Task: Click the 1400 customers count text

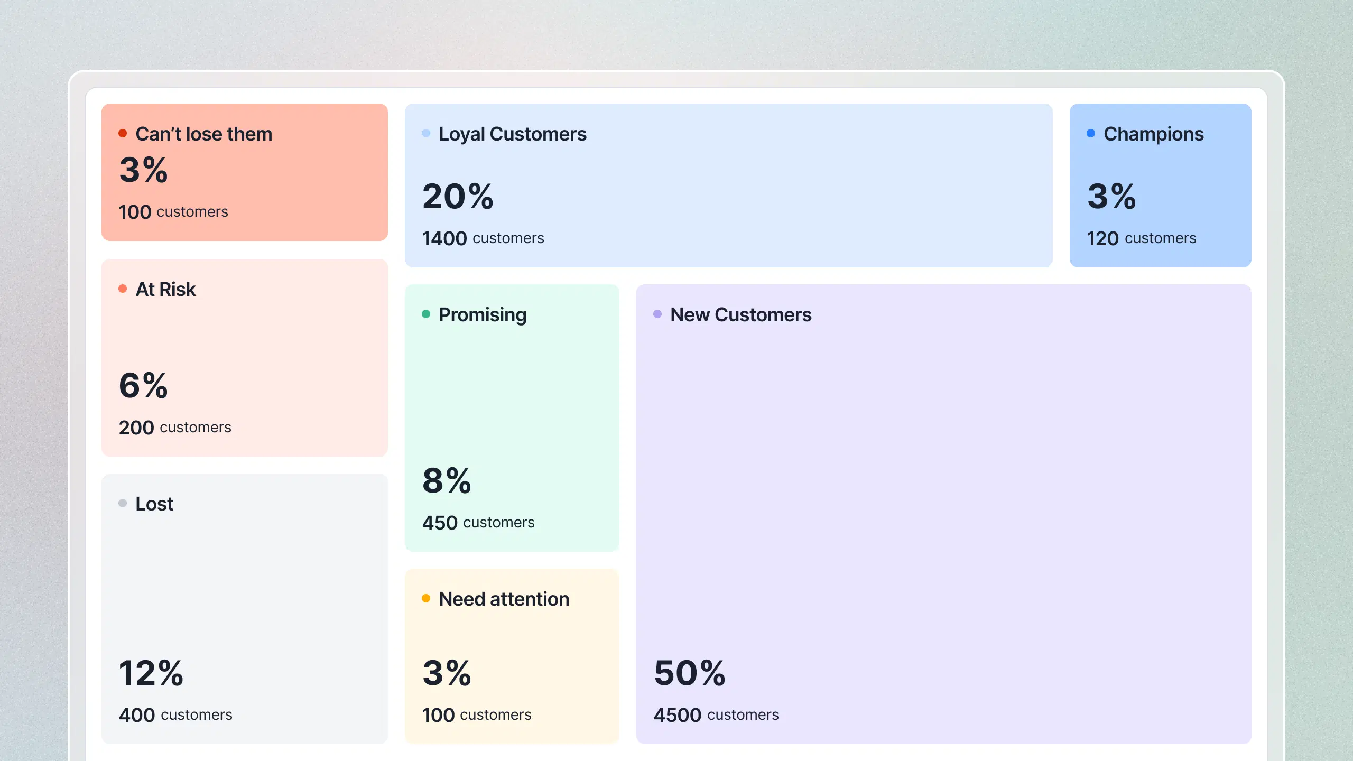Action: pyautogui.click(x=483, y=238)
